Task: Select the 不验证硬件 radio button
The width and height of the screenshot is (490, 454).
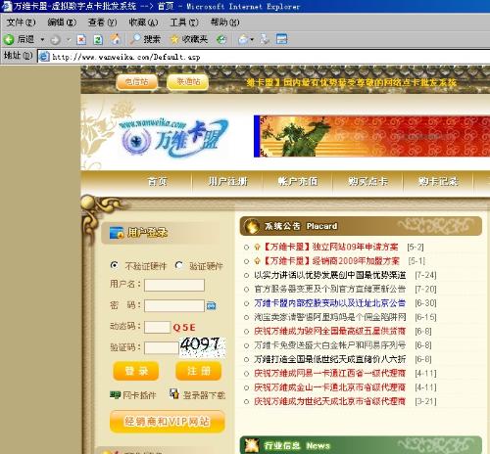Action: coord(114,265)
